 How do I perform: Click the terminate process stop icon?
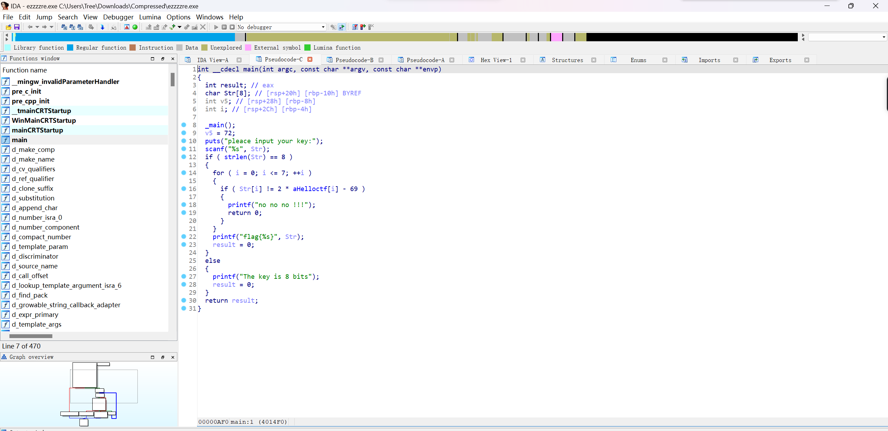[232, 27]
